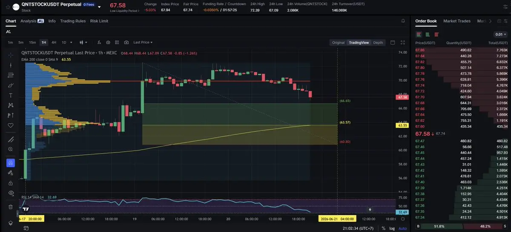Set timeframe to 4H
The image size is (511, 232).
pyautogui.click(x=54, y=42)
